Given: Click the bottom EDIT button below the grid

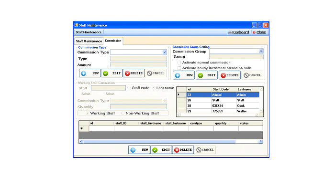Looking at the screenshot, I should click(161, 150).
